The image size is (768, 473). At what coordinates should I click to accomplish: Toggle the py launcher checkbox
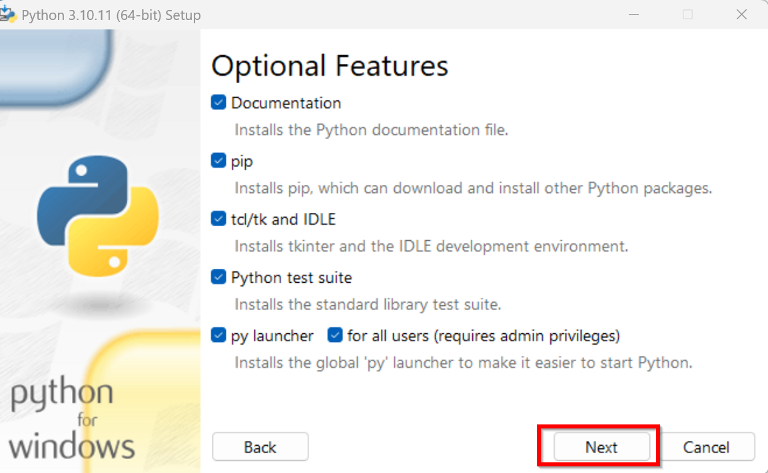[x=218, y=335]
